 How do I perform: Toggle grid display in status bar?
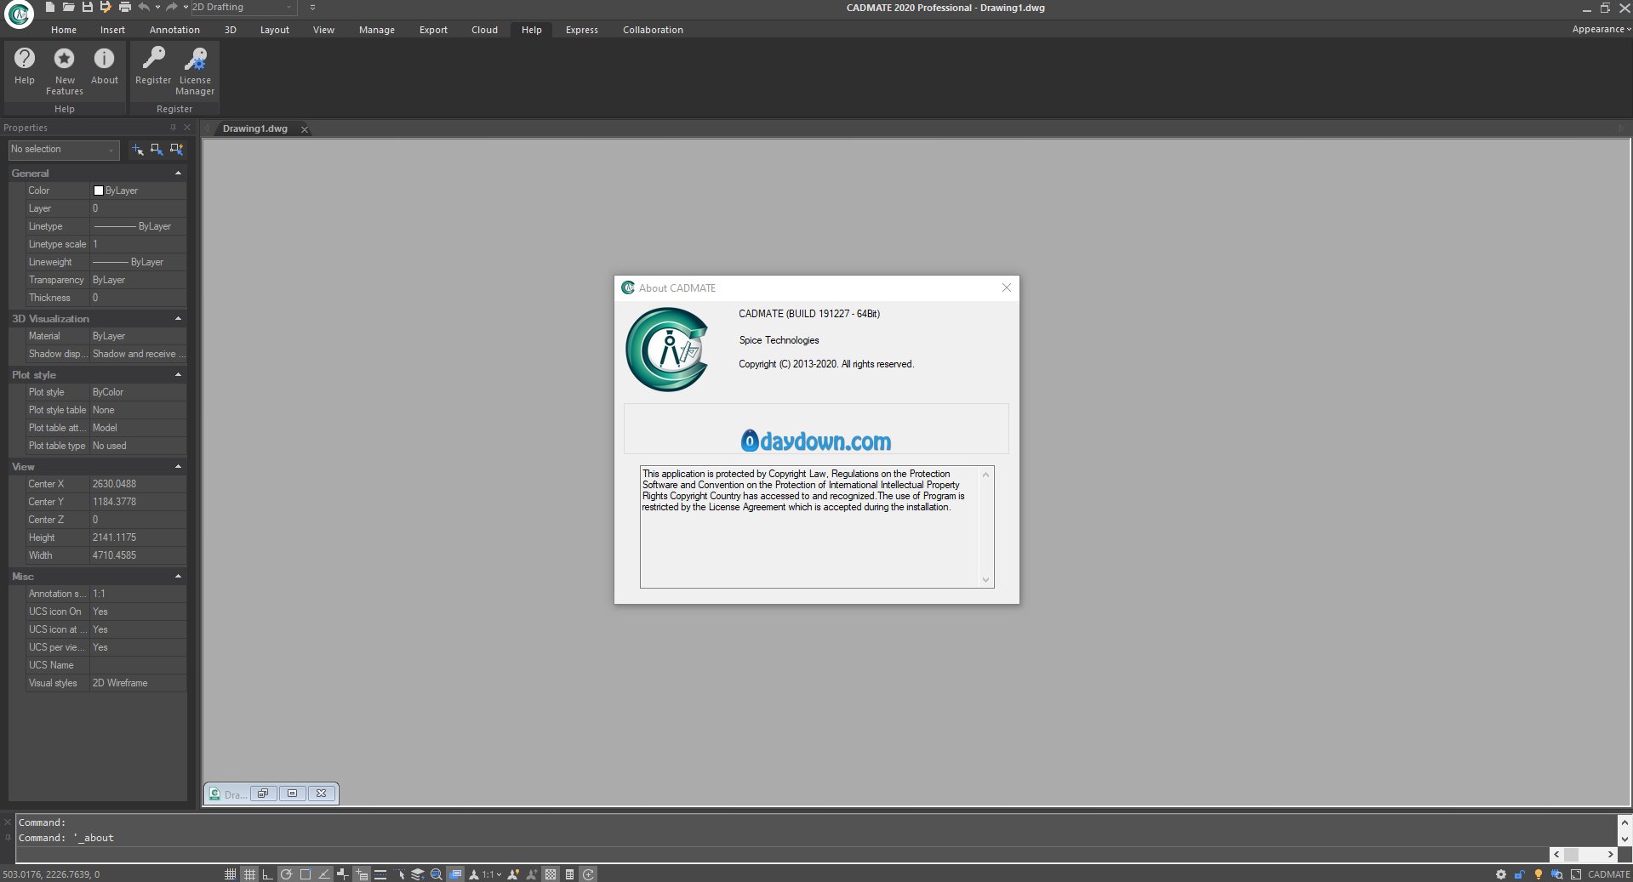(x=248, y=874)
